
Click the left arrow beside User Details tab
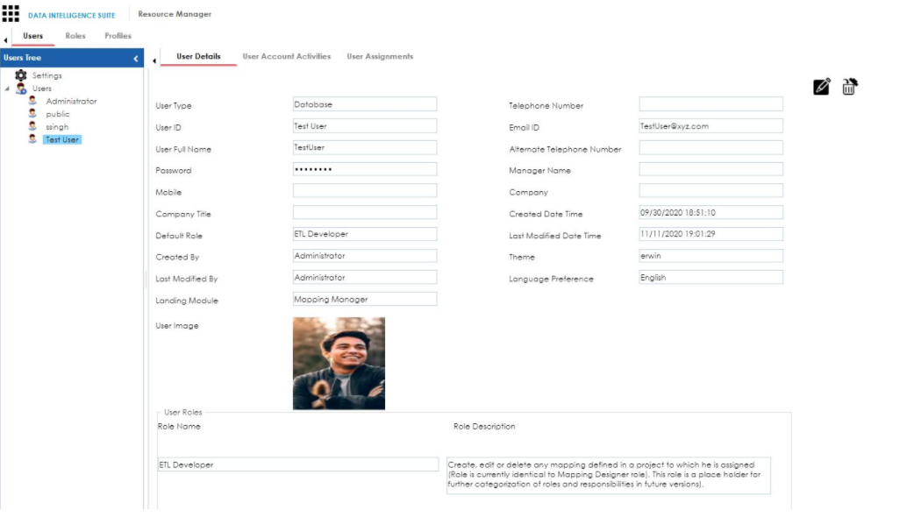click(153, 60)
